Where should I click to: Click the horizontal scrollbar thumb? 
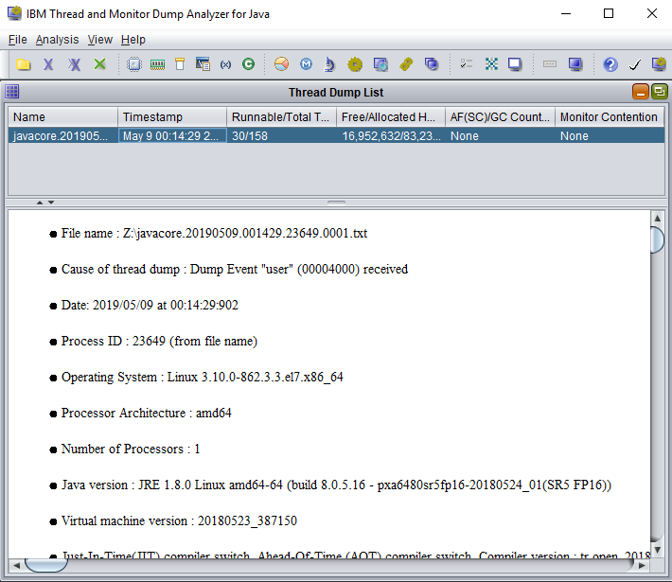coord(45,565)
